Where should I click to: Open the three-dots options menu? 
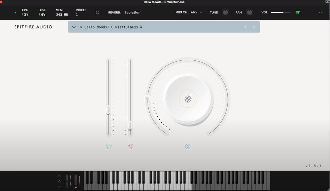(x=321, y=12)
